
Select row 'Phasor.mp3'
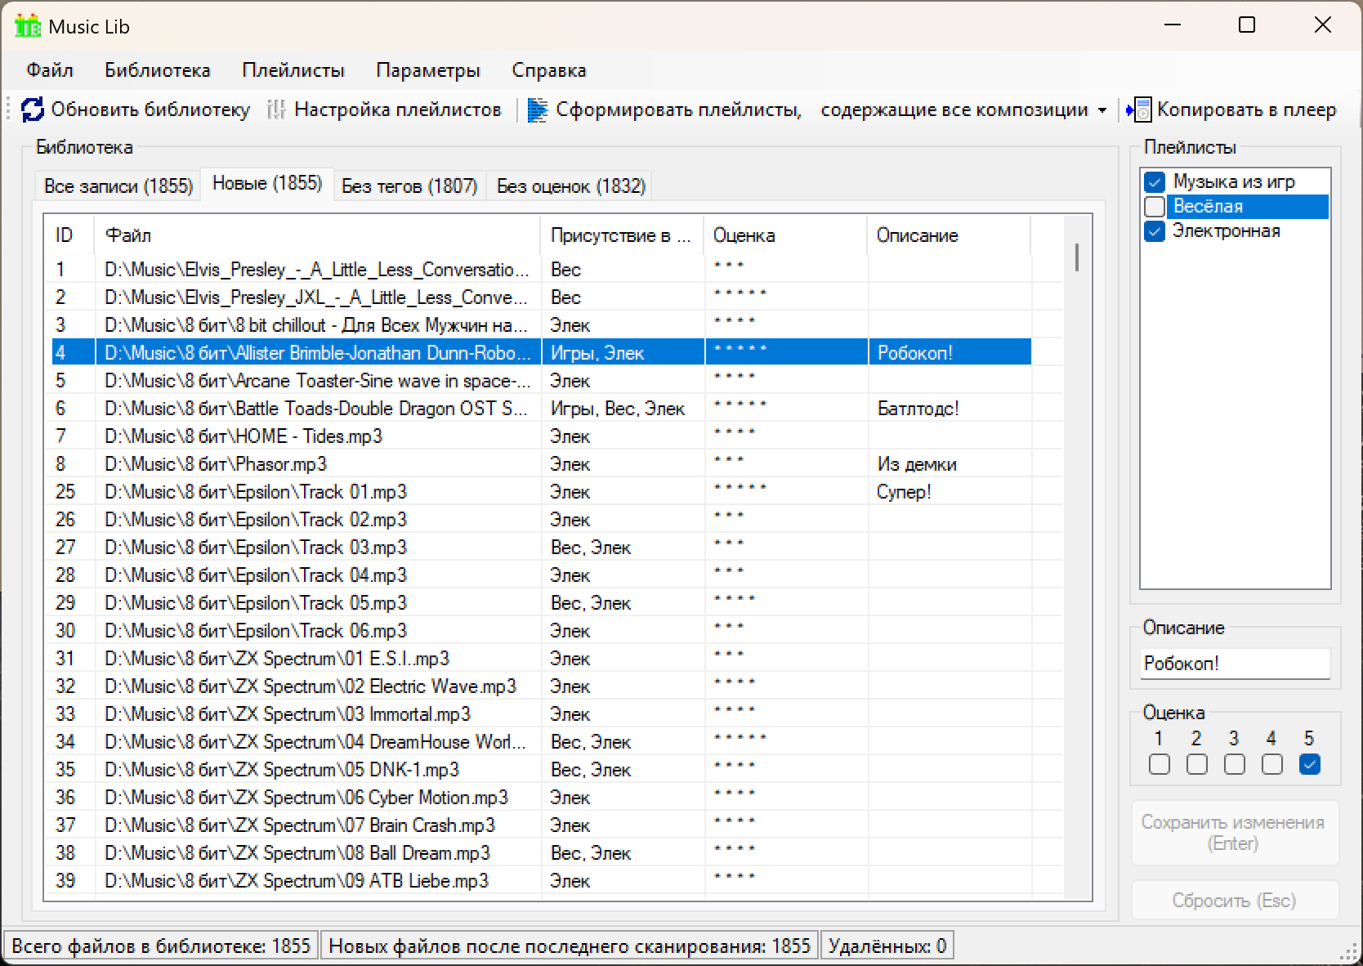point(541,464)
